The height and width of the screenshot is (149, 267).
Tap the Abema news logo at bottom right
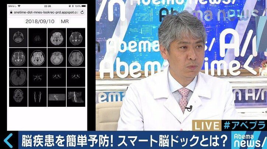[249, 141]
